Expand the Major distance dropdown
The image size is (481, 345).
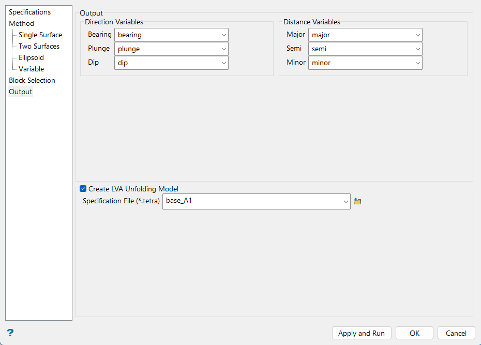pos(417,35)
